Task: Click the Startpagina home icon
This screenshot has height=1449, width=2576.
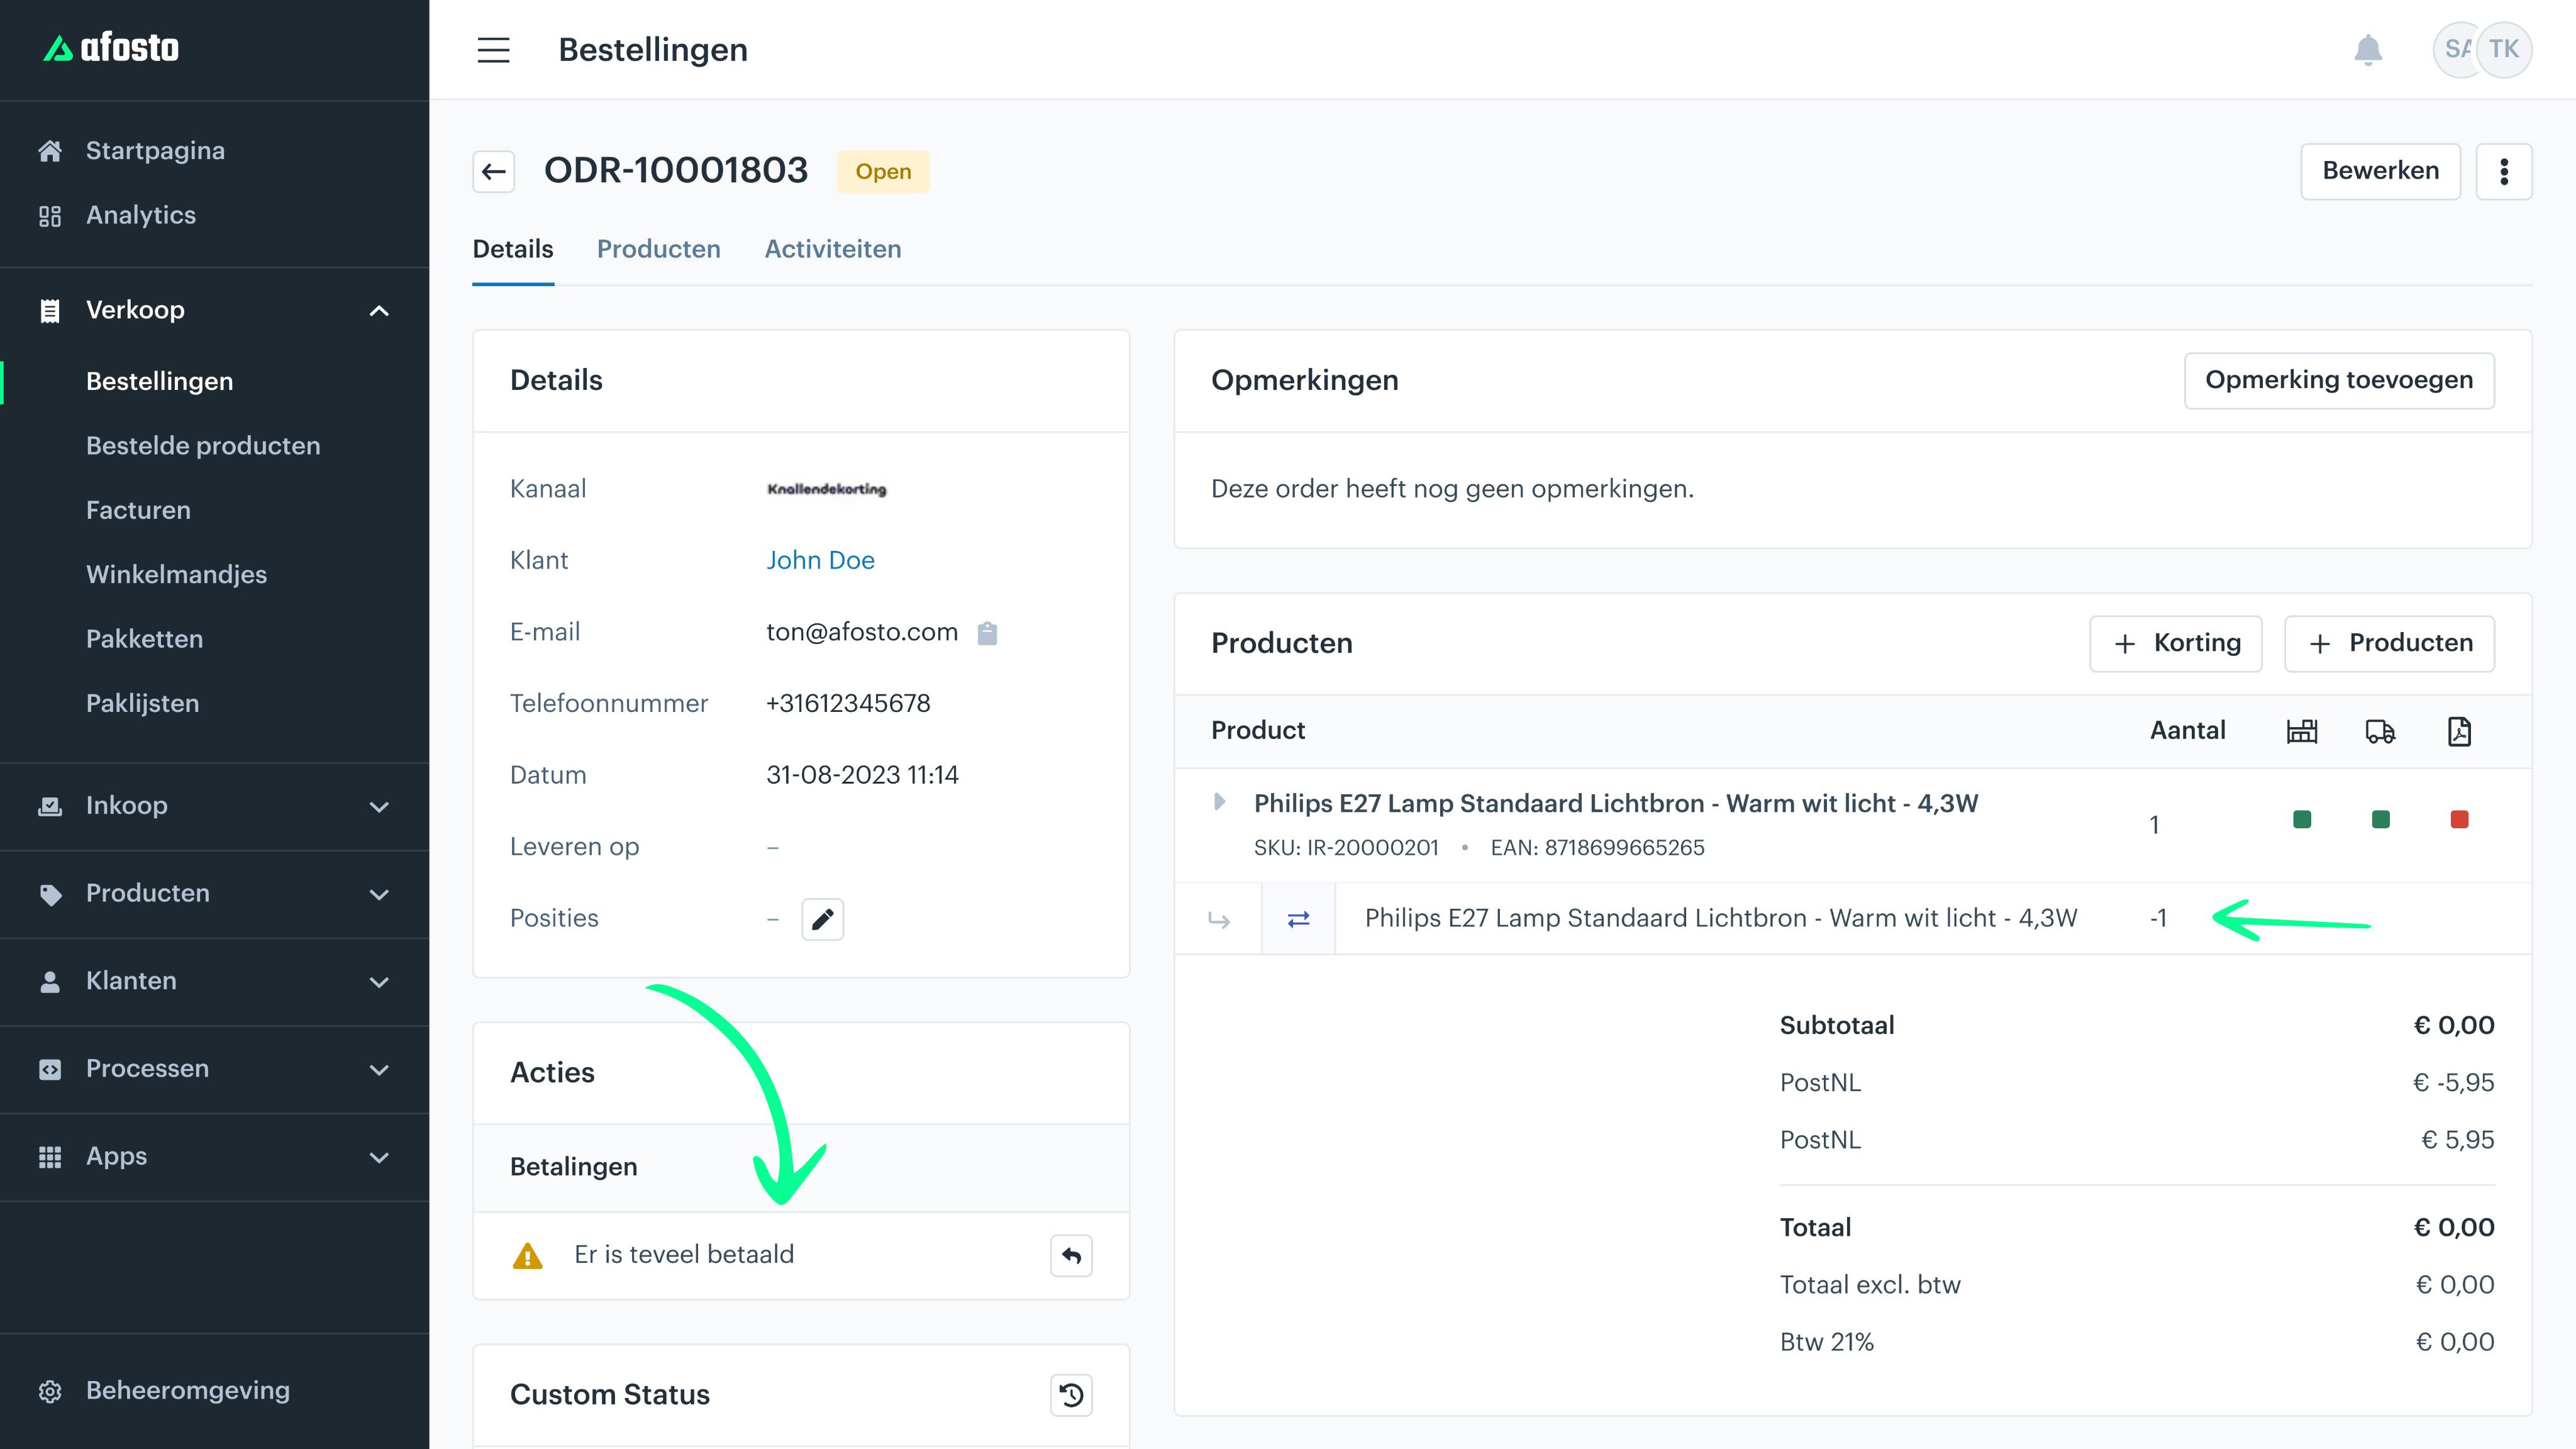Action: tap(50, 151)
